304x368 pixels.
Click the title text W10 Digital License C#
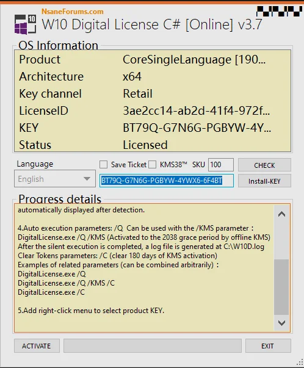pyautogui.click(x=151, y=24)
